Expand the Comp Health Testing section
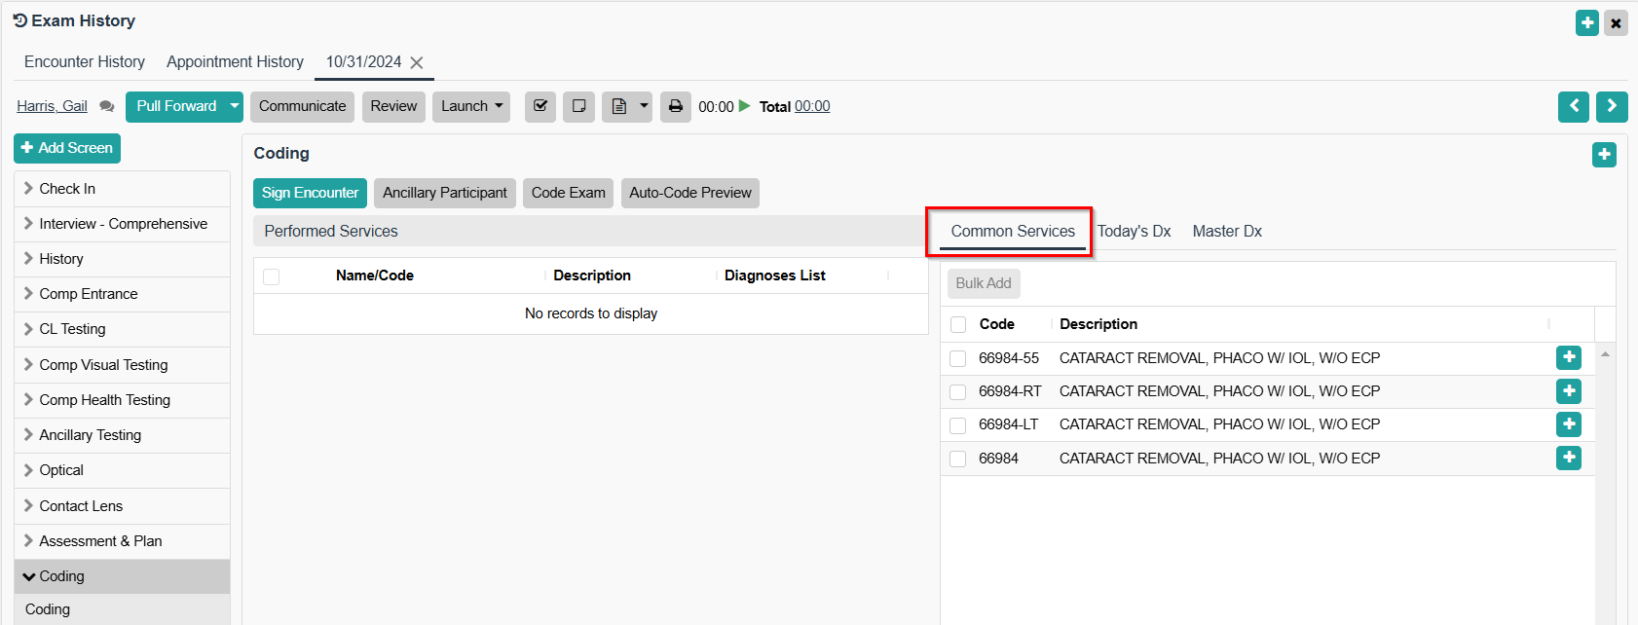This screenshot has width=1638, height=625. coord(104,400)
